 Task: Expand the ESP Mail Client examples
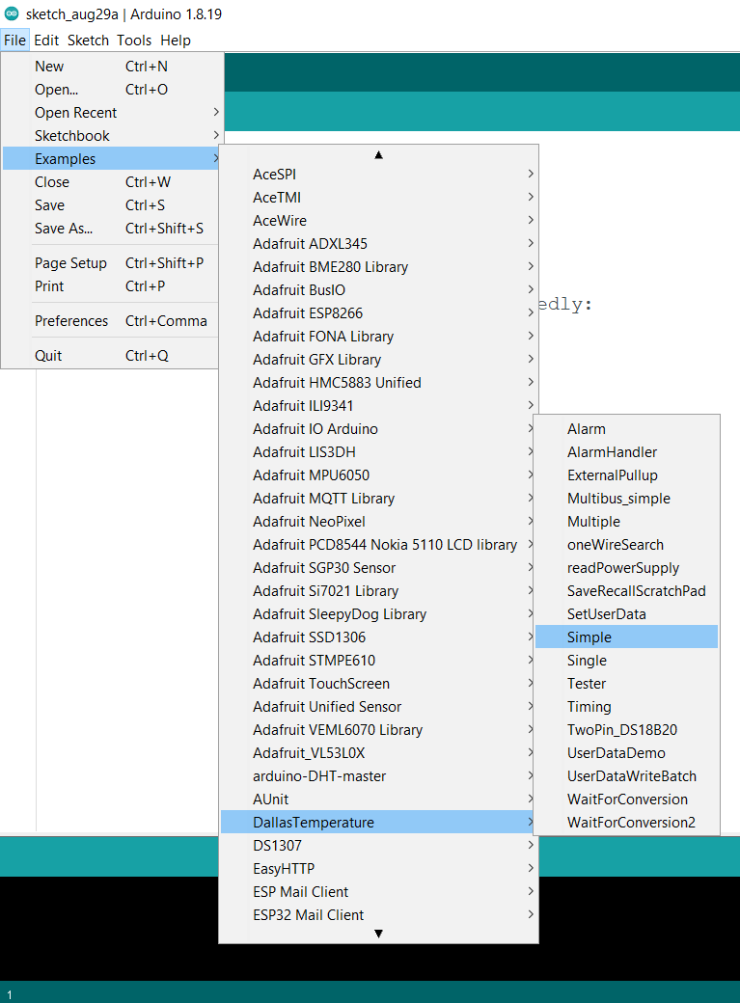pyautogui.click(x=301, y=892)
